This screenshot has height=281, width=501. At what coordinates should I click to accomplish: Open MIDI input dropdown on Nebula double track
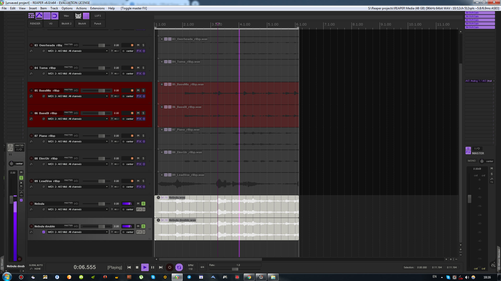coord(78,232)
